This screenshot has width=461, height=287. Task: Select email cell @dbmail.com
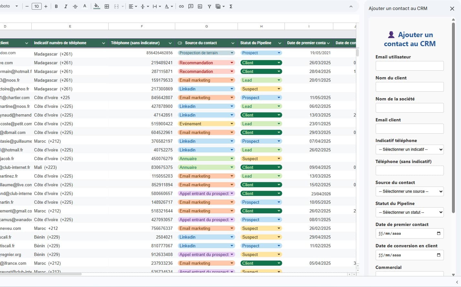(x=16, y=132)
